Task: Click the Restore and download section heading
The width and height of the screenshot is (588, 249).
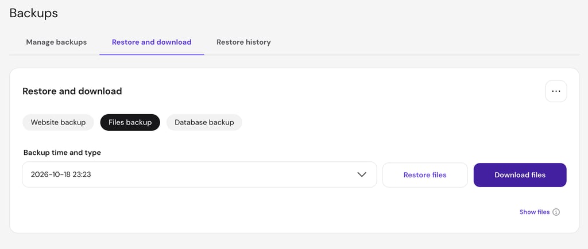Action: tap(72, 91)
